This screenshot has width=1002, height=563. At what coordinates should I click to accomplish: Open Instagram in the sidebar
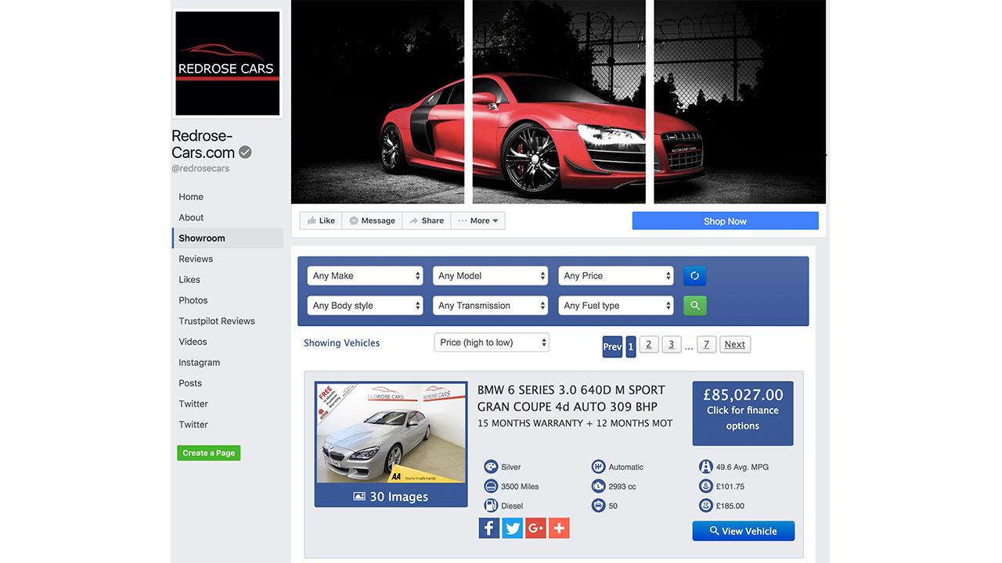(x=200, y=363)
